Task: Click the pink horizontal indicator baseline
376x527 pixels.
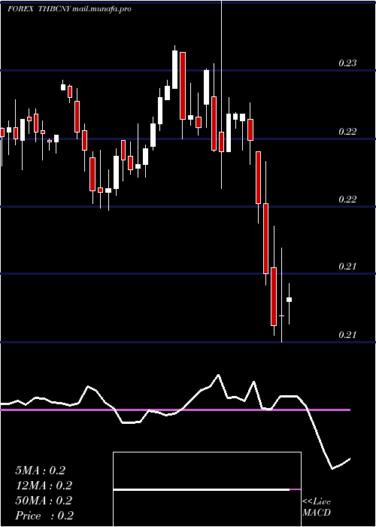Action: click(x=175, y=410)
